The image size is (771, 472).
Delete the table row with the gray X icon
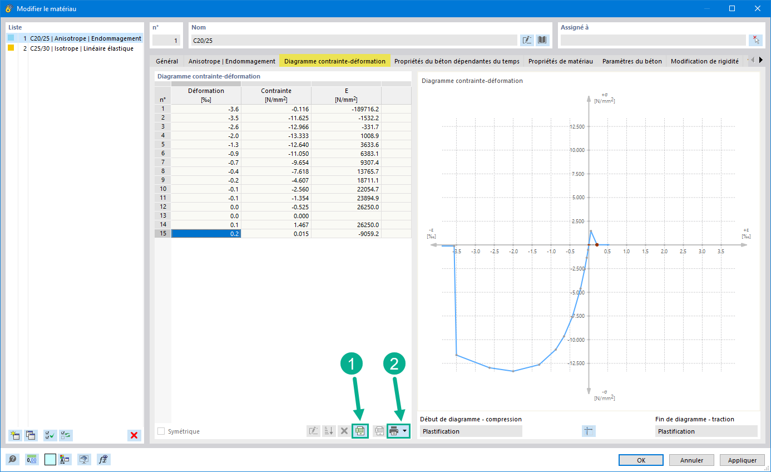point(344,431)
